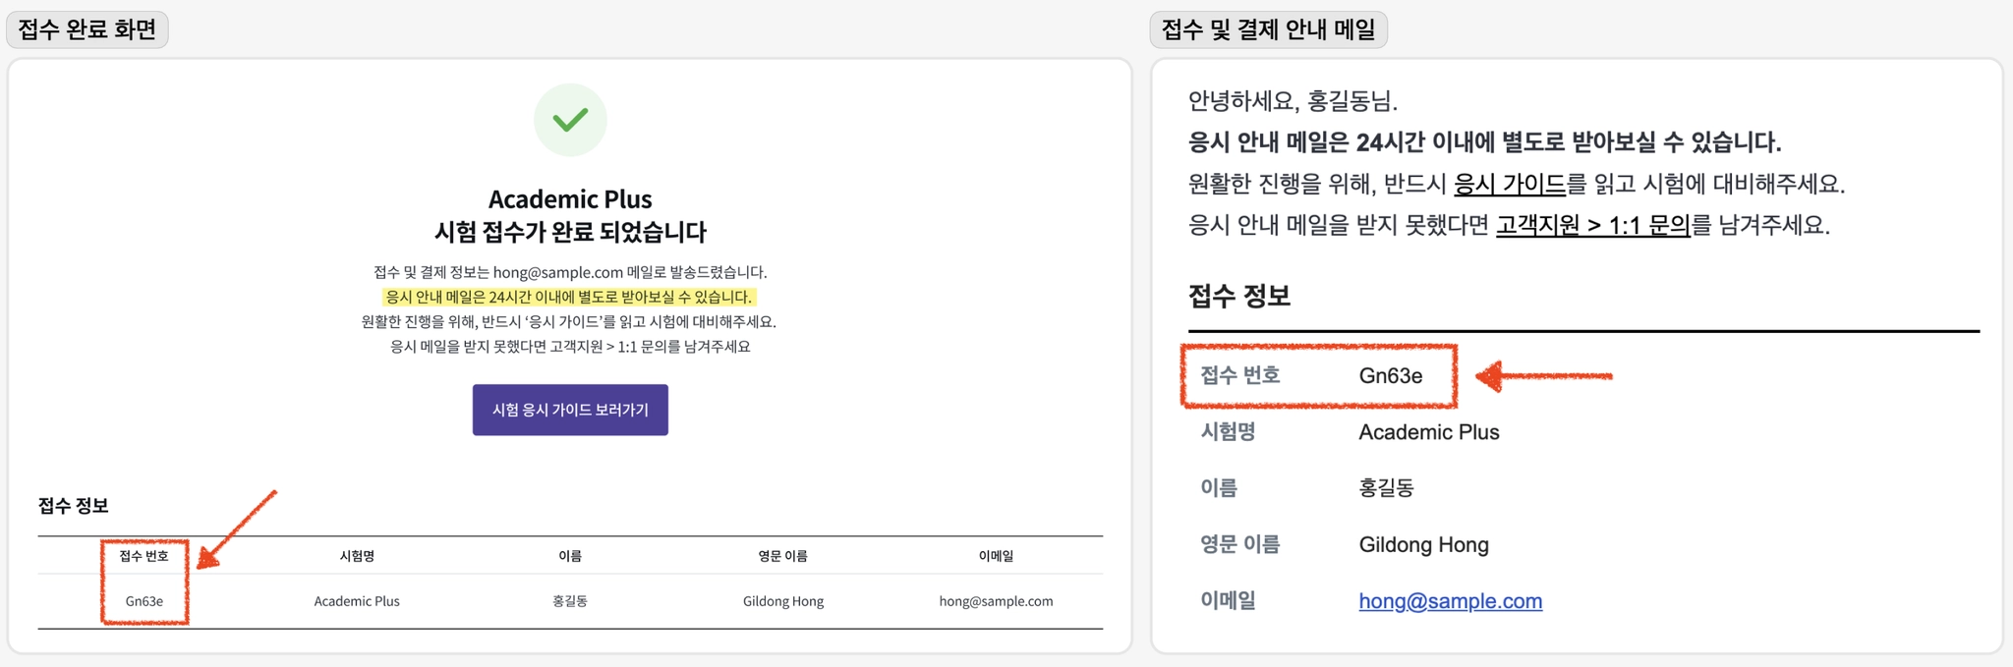2013x667 pixels.
Task: Click the Gn63e value in the email
Action: pyautogui.click(x=1390, y=375)
